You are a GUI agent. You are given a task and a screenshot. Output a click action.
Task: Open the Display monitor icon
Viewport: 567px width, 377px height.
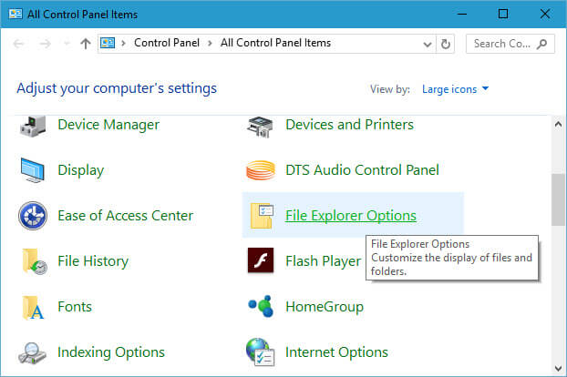tap(33, 170)
